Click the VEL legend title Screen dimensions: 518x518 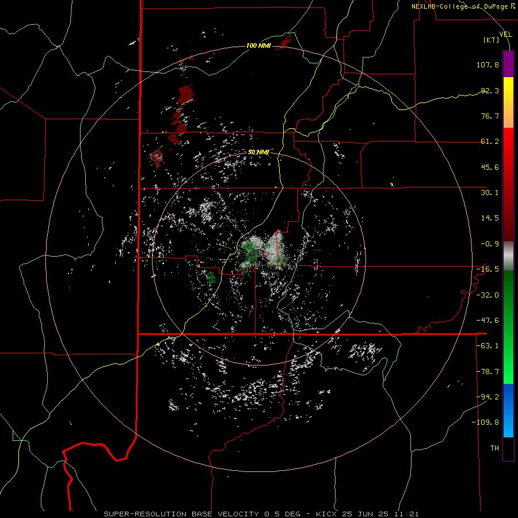506,35
